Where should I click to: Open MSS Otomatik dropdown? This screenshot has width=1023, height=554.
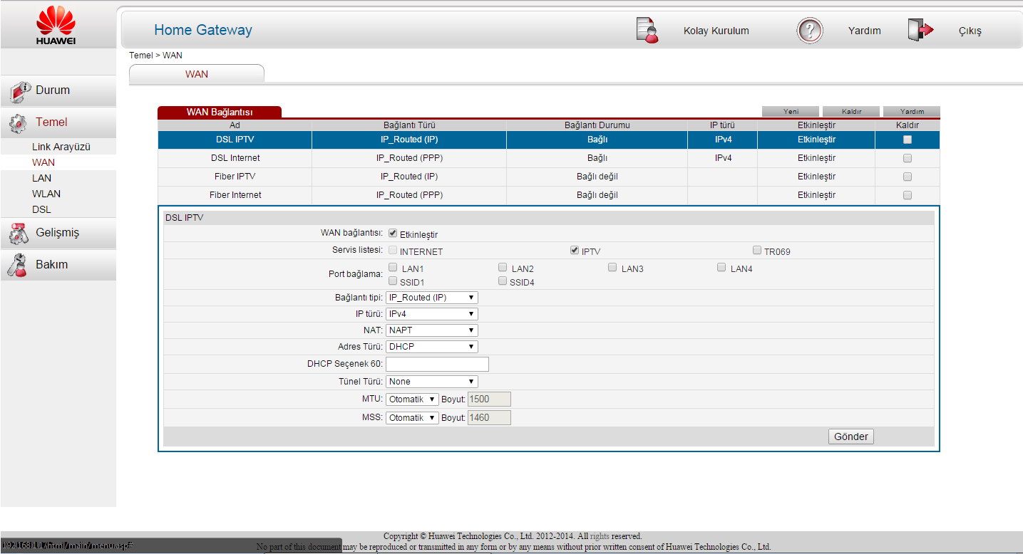[412, 418]
